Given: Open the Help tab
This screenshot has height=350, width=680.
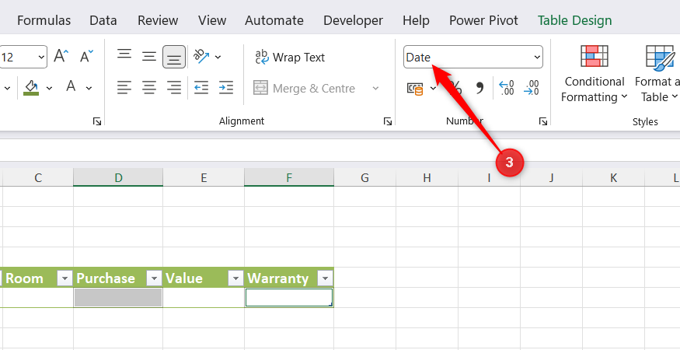Looking at the screenshot, I should click(416, 20).
